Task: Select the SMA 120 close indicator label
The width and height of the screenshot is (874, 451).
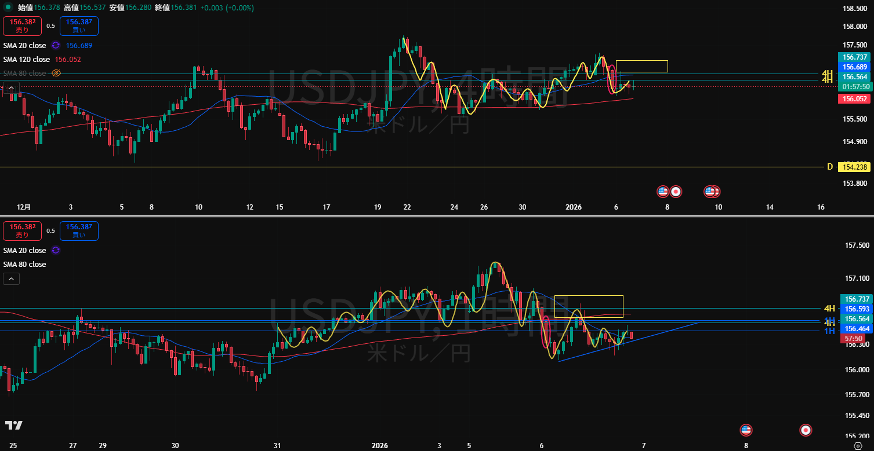Action: (27, 59)
